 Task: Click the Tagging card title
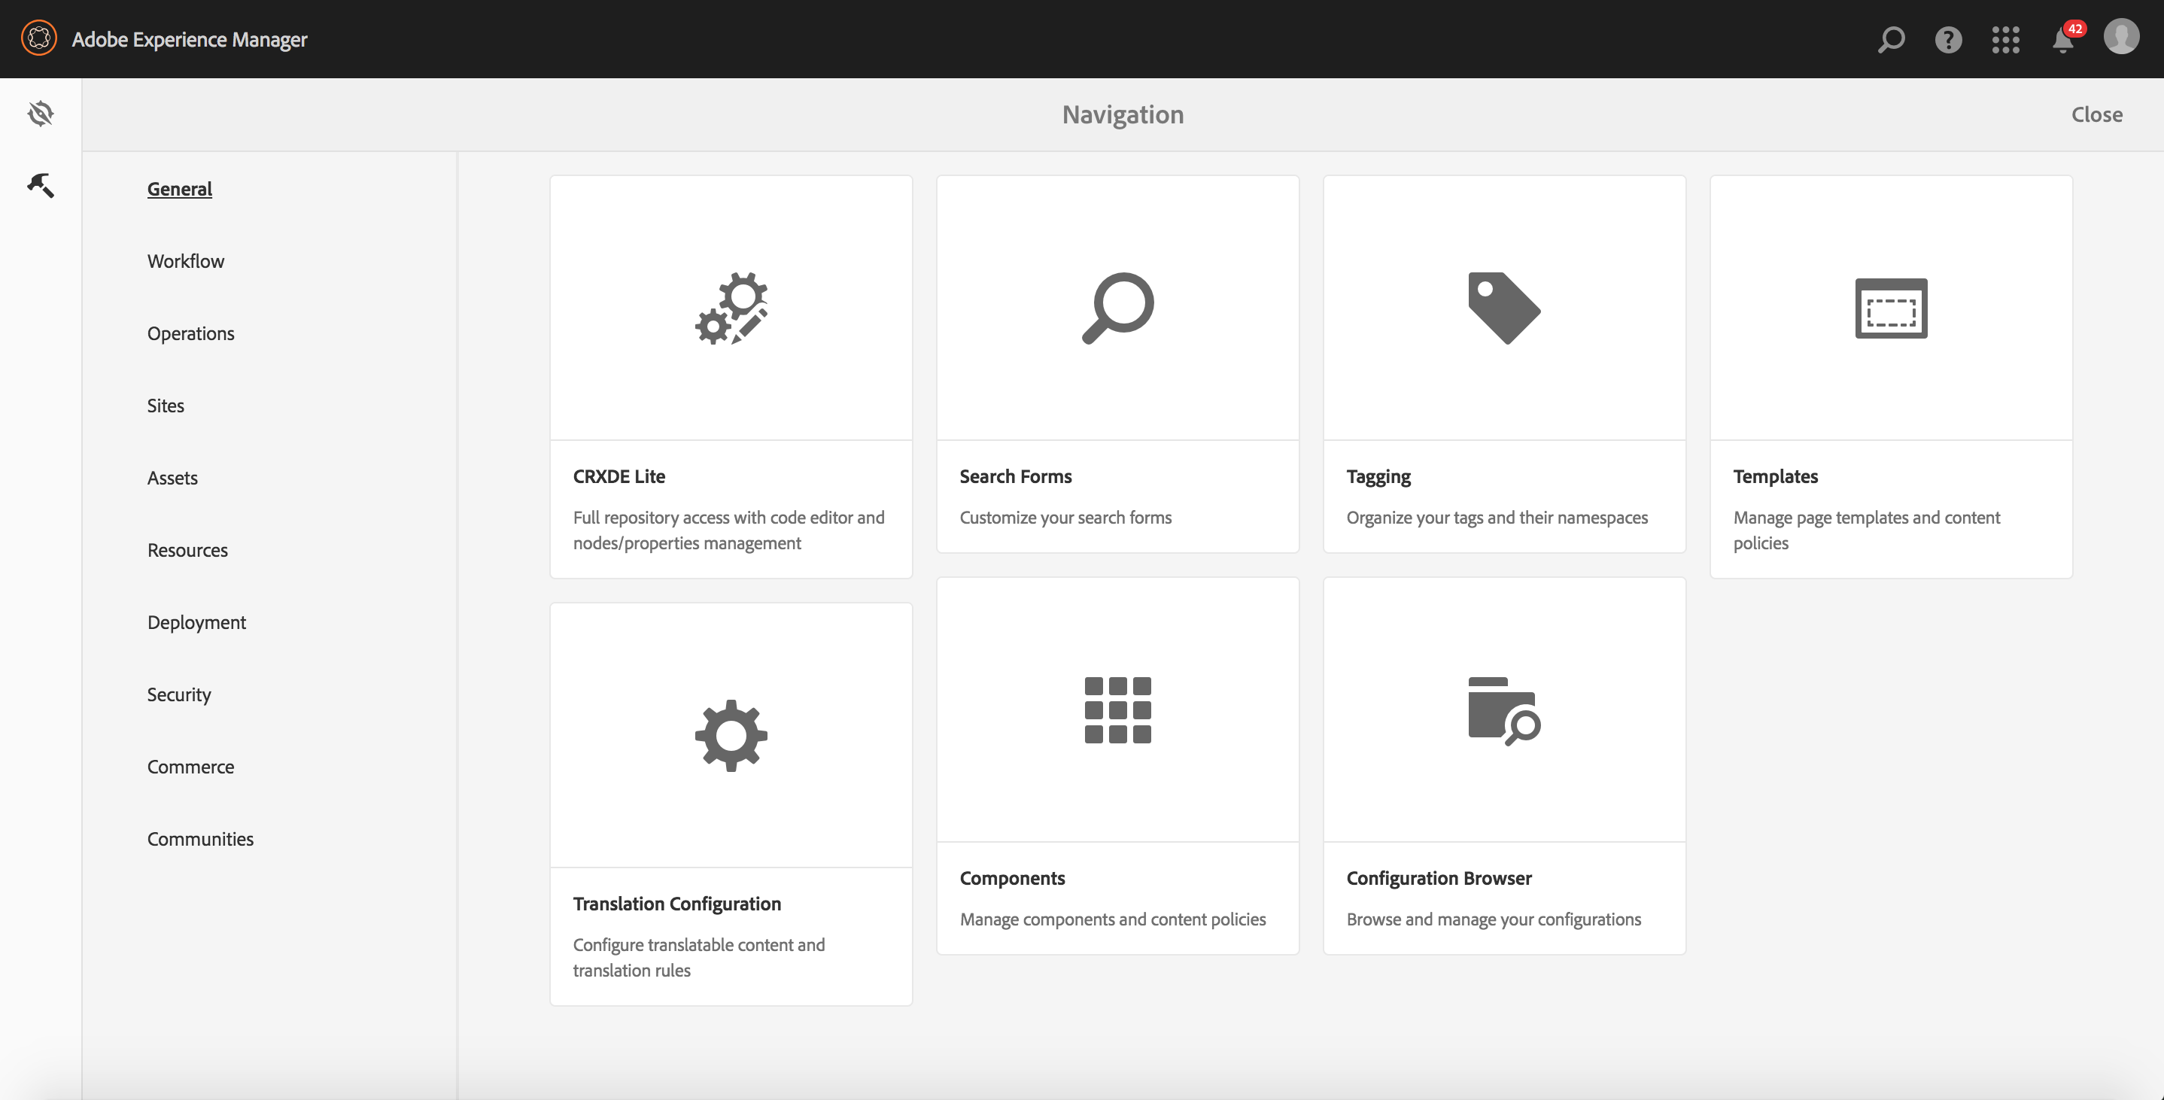click(x=1378, y=477)
